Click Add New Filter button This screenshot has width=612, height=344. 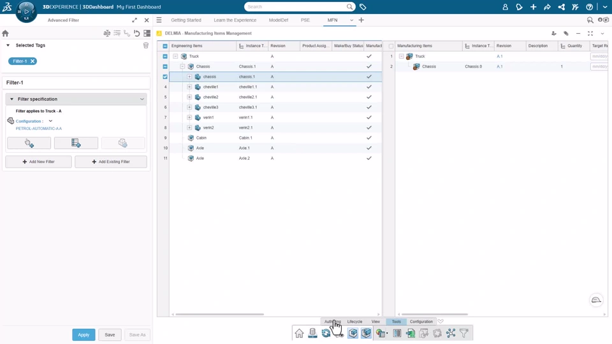(39, 161)
